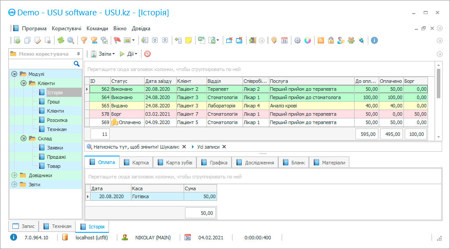
Task: Click the yellow sticky note icon
Action: pos(189,40)
